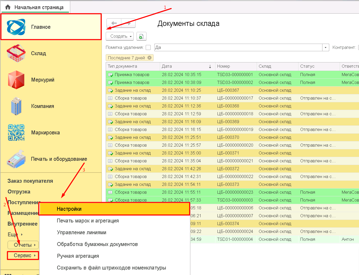Go back with the left arrow button
Image resolution: width=359 pixels, height=275 pixels.
(x=114, y=23)
